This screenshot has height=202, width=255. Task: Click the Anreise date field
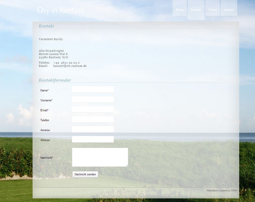93,129
